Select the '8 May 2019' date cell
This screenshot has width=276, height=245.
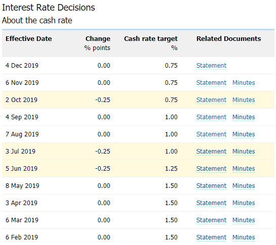click(22, 186)
